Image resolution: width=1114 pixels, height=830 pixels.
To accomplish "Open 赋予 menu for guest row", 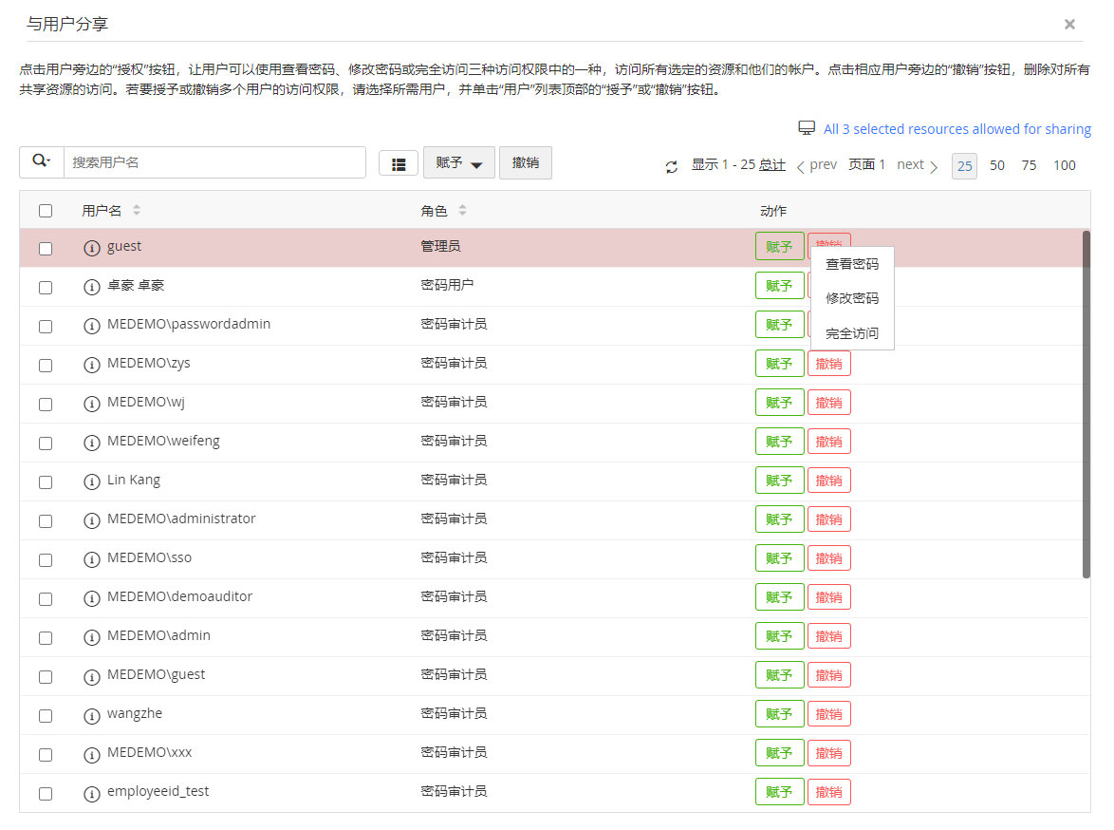I will click(x=779, y=246).
